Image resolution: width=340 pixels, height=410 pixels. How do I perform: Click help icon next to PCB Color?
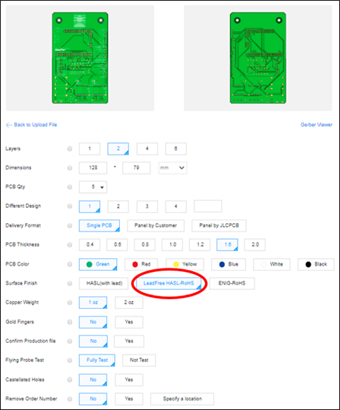click(70, 264)
